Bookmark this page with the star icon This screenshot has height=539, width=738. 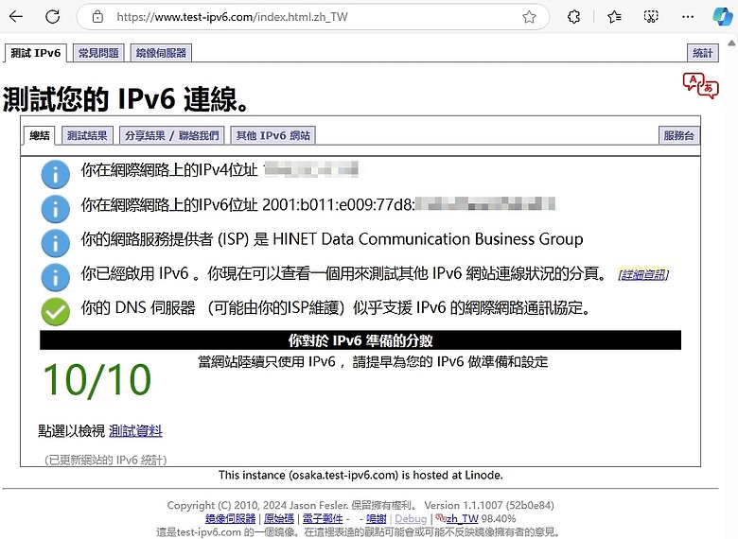[529, 17]
